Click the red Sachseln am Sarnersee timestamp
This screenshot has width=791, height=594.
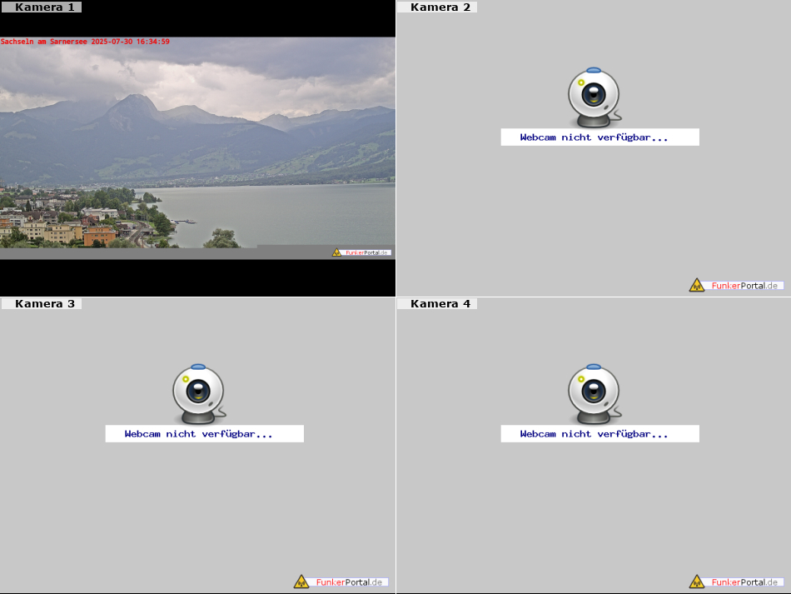click(85, 42)
